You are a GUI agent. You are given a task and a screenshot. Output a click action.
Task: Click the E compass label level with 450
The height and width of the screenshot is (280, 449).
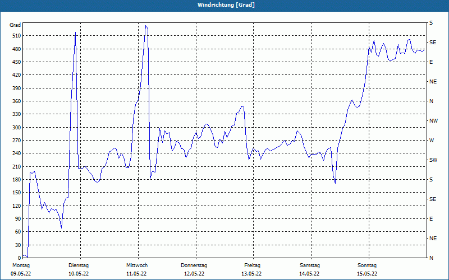pos(431,62)
